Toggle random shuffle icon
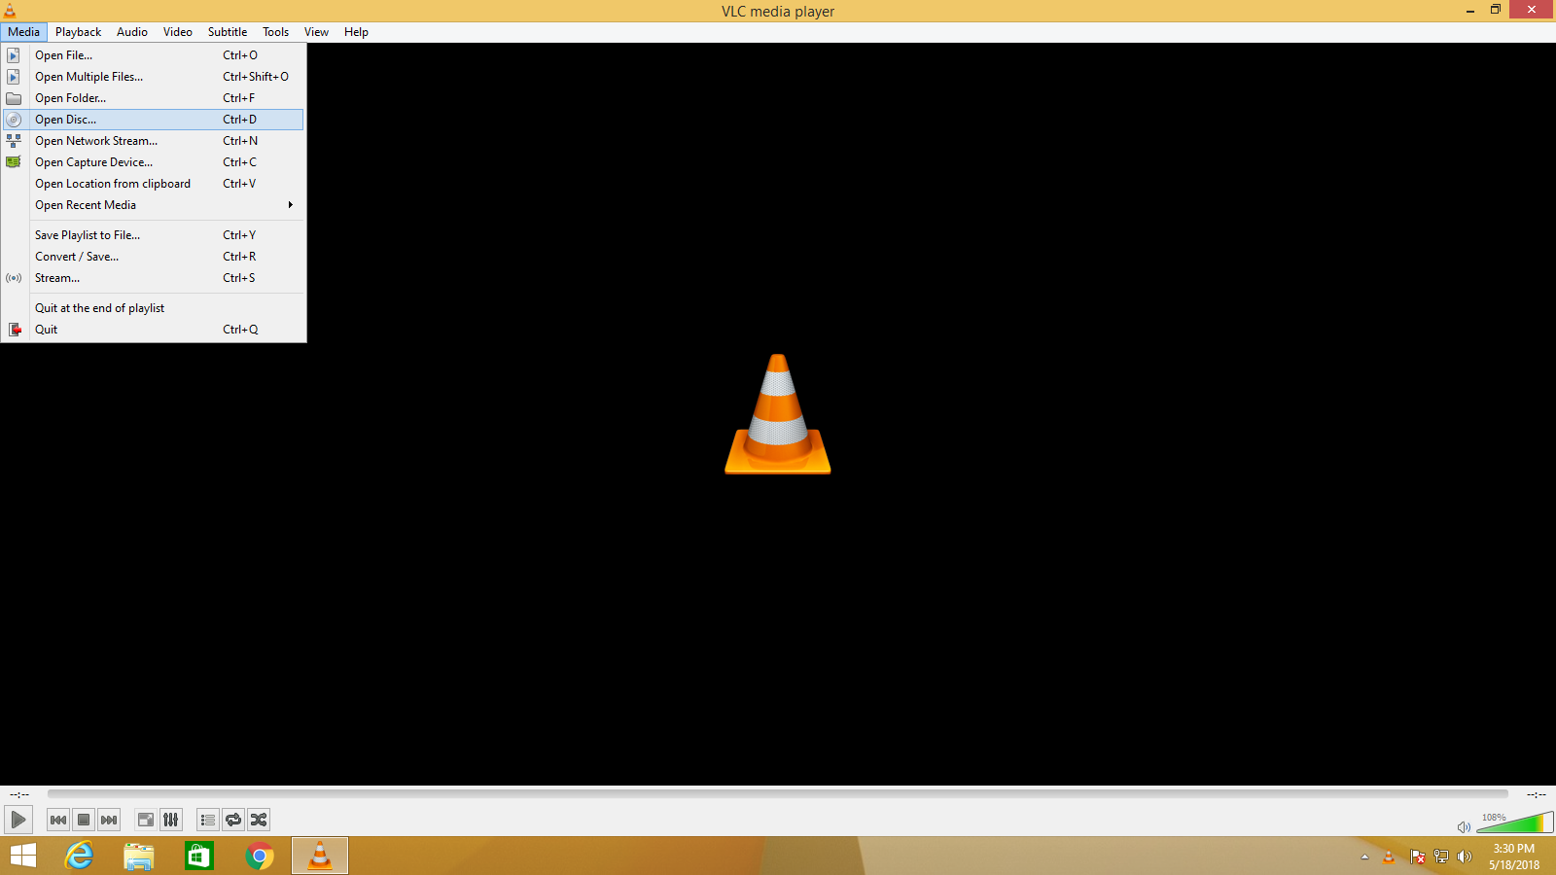1556x875 pixels. 259,820
